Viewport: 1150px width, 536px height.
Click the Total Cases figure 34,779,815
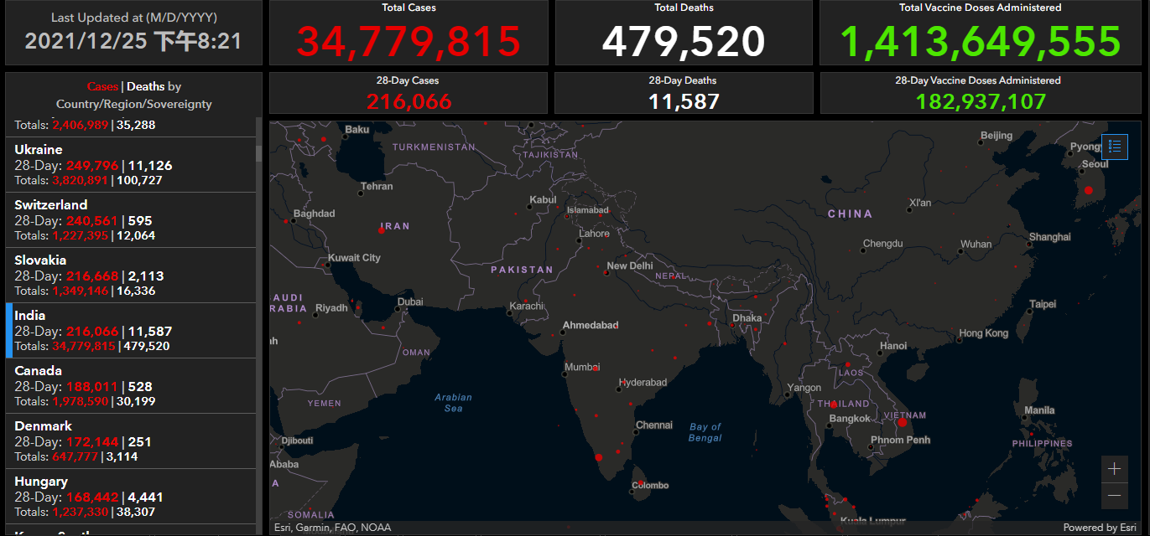coord(408,41)
